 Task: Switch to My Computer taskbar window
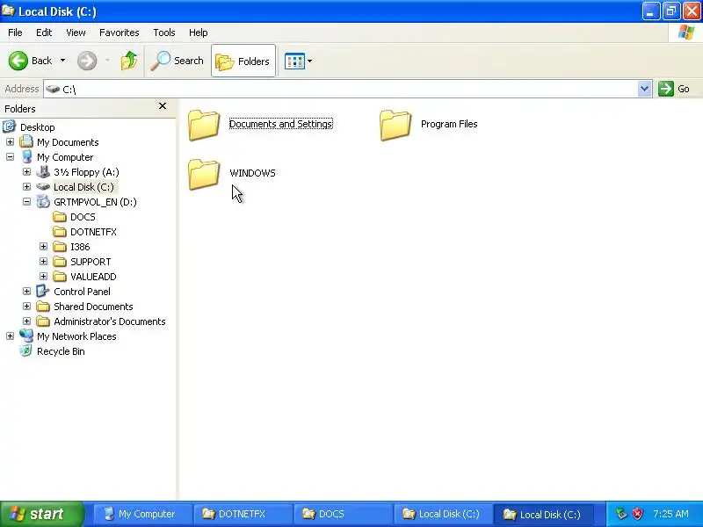coord(142,514)
